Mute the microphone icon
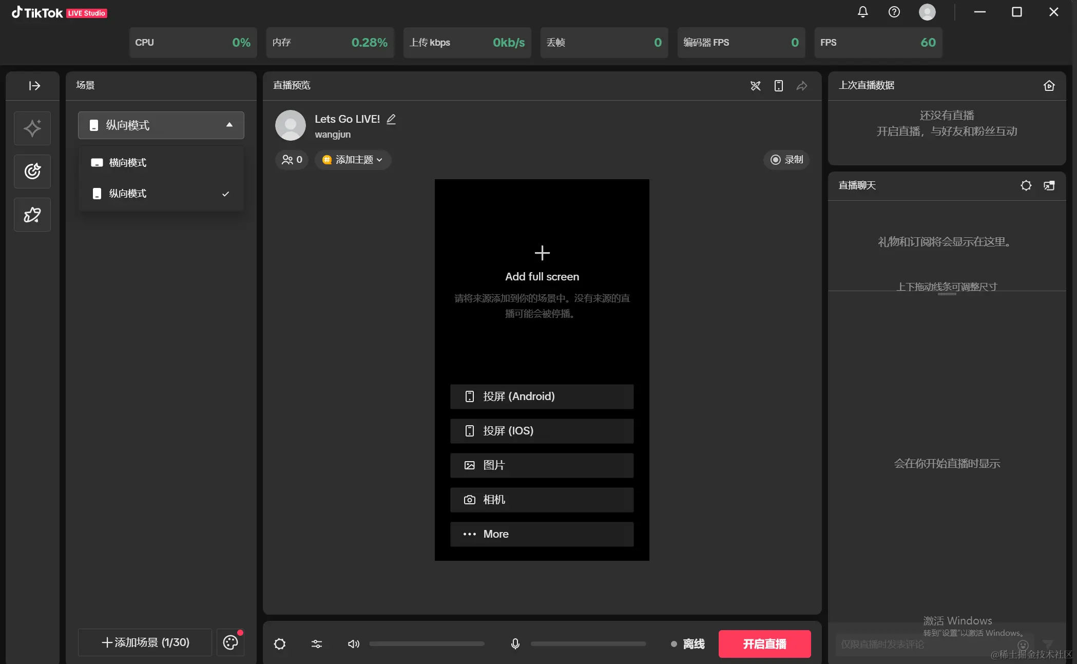This screenshot has height=664, width=1077. (x=515, y=644)
